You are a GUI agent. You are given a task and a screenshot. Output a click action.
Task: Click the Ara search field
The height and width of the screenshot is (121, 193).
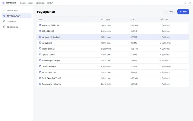coord(170,12)
